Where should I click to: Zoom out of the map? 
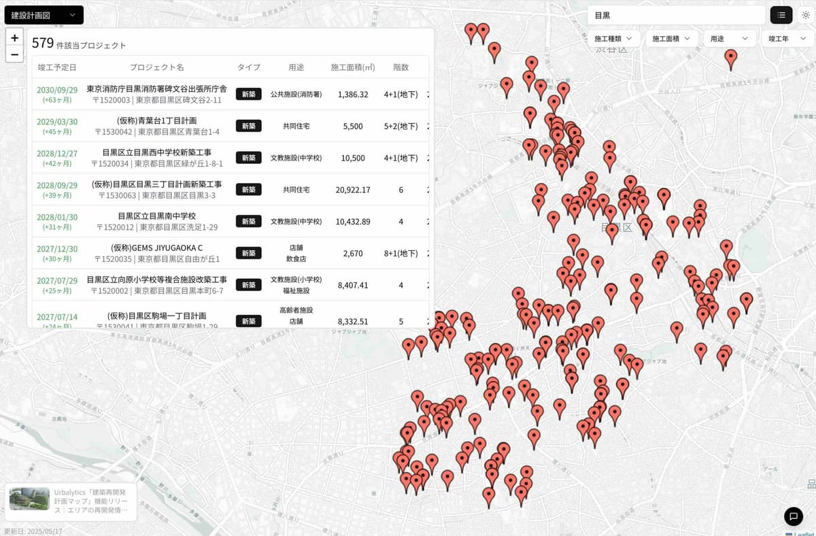click(x=14, y=54)
